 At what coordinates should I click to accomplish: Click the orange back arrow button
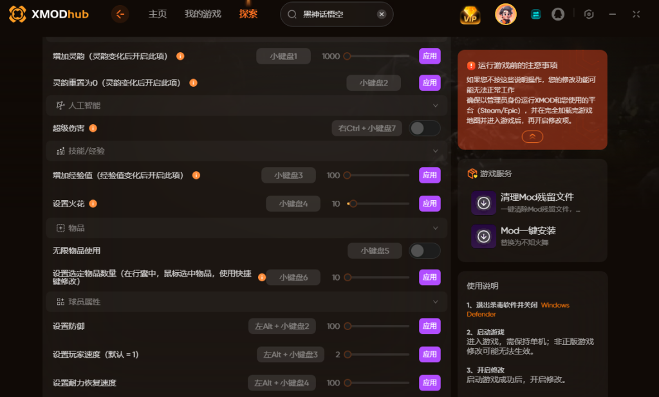tap(120, 14)
